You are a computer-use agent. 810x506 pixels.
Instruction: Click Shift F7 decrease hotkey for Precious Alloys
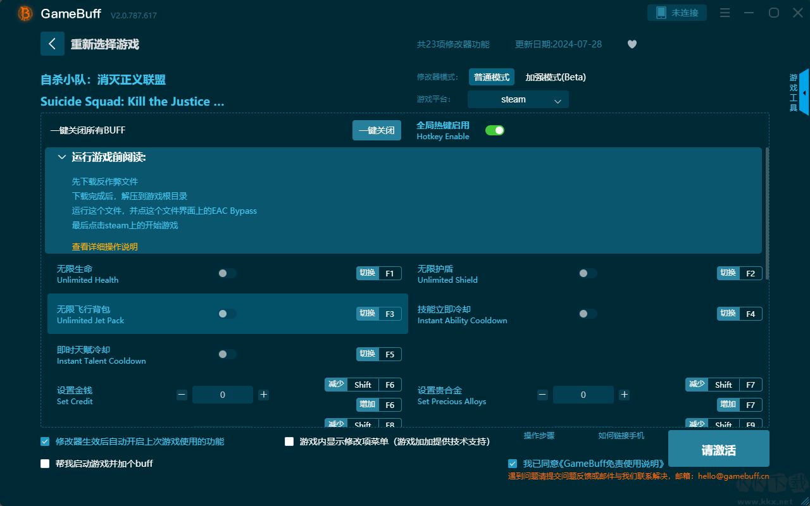(724, 385)
